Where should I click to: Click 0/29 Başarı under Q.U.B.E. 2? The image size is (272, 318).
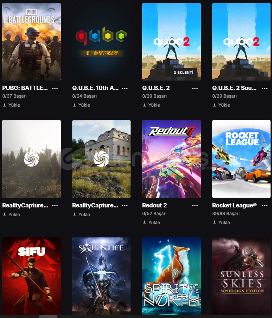click(154, 96)
